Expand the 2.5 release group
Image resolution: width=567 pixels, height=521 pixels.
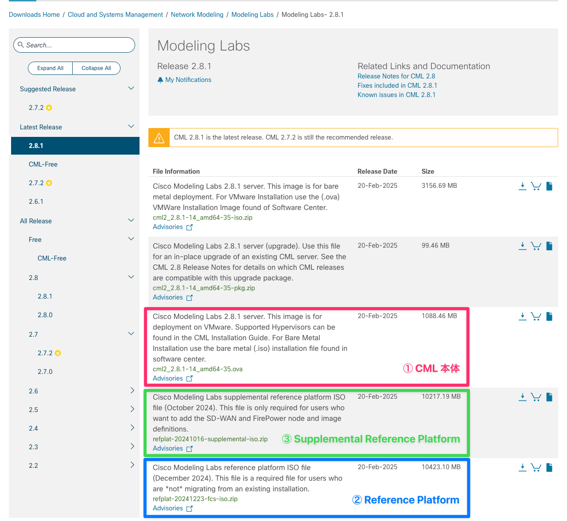coord(132,409)
